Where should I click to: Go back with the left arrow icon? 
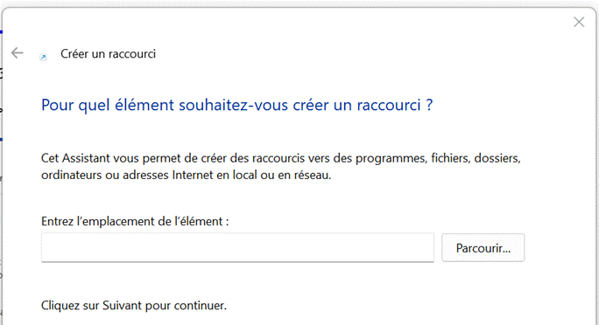click(x=18, y=53)
